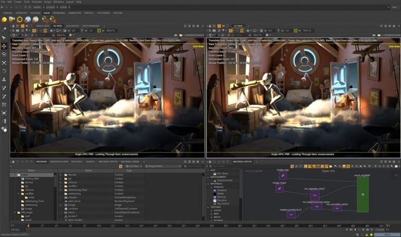Click the first light bulb shelf icon

coord(45,19)
